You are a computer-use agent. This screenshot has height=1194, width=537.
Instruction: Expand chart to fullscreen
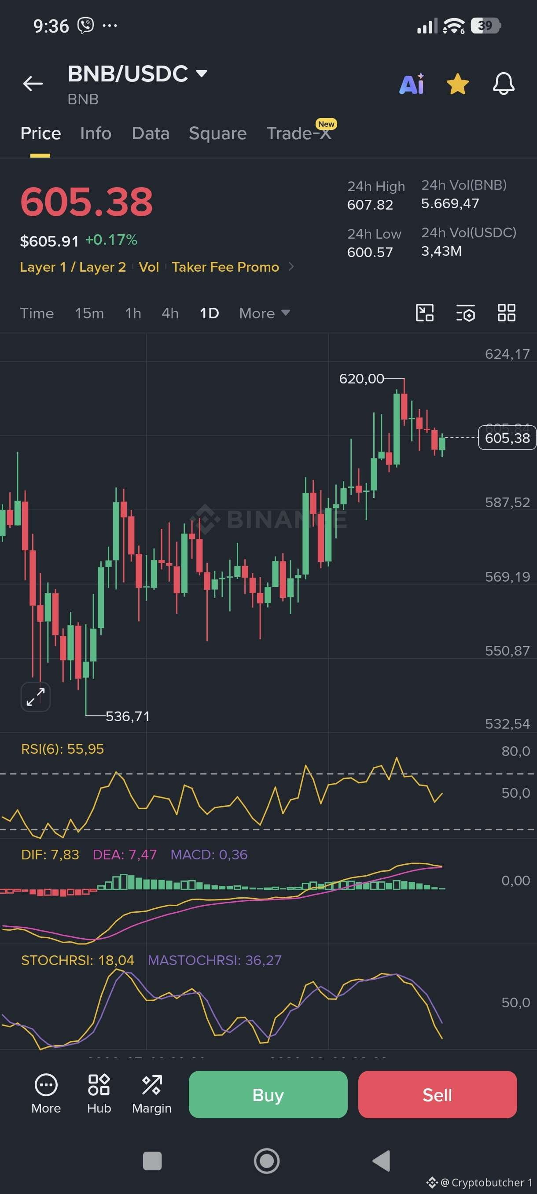click(36, 696)
